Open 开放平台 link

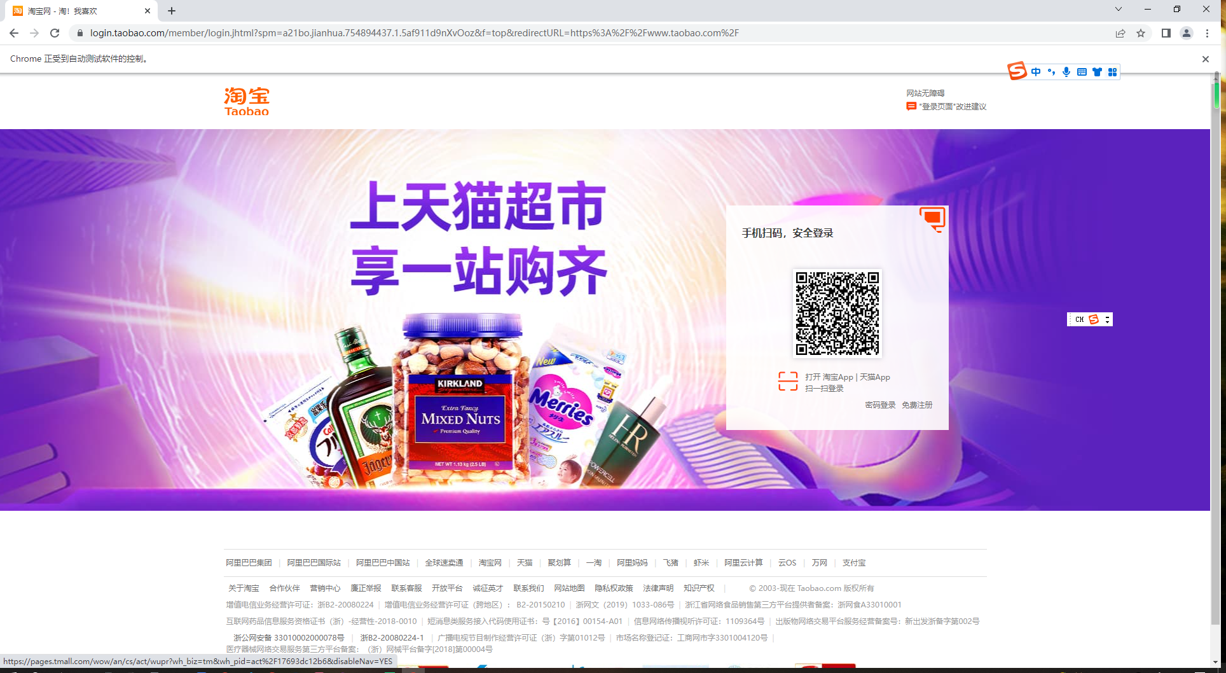pos(447,588)
